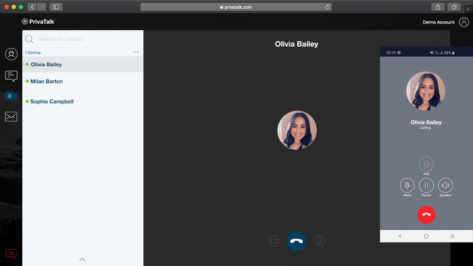Hang up using the red phone button
The width and height of the screenshot is (473, 266).
[x=426, y=215]
